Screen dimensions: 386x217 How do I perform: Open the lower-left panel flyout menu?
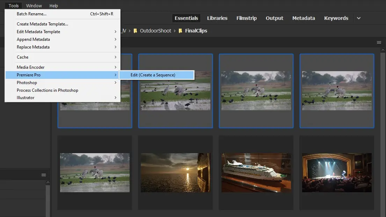point(43,175)
